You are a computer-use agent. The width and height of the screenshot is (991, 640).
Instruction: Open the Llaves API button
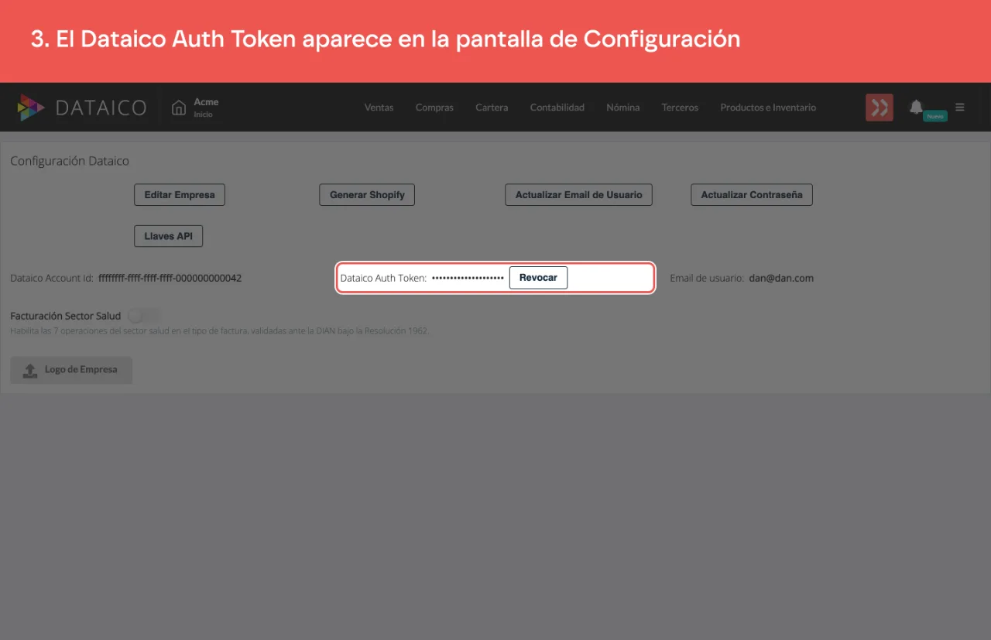(168, 236)
